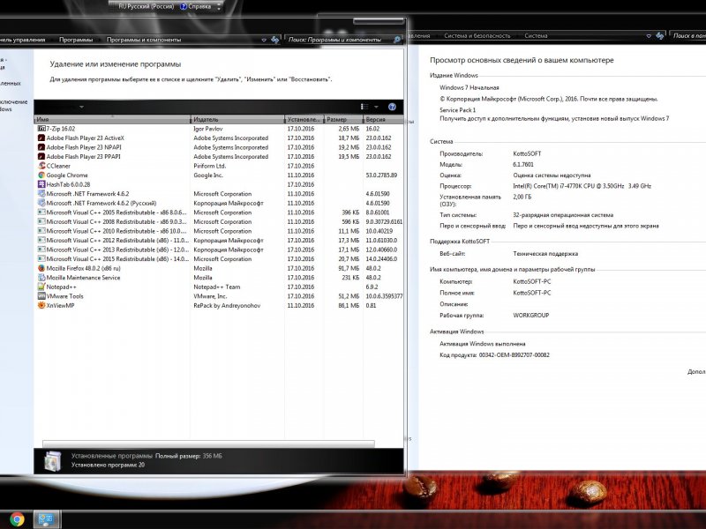This screenshot has height=529, width=706.
Task: Click the Visual C++ 2010 Redistributable icon
Action: 41,231
